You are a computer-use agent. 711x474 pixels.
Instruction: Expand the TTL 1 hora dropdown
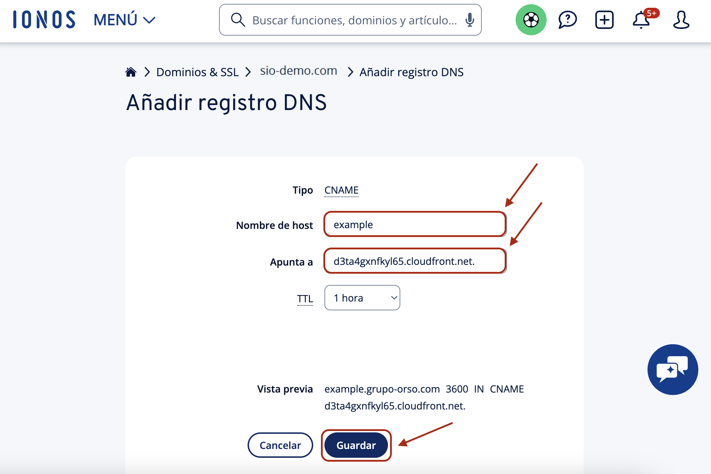coord(362,298)
